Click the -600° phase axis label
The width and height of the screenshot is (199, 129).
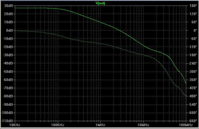(193, 113)
